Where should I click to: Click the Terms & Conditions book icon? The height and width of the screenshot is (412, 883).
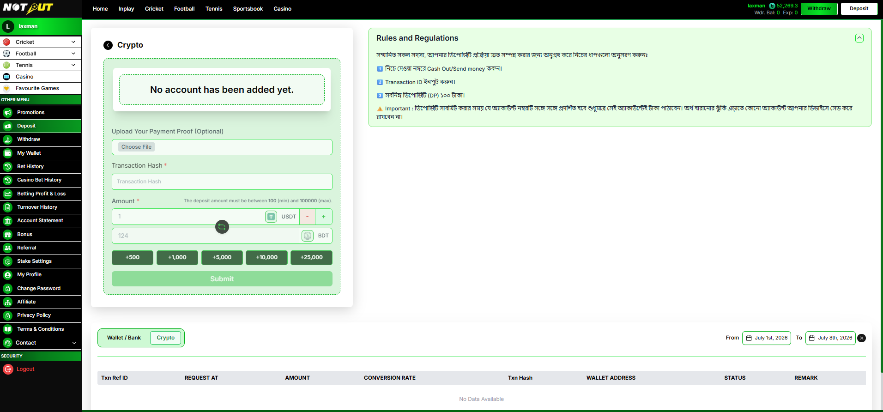[x=8, y=329]
